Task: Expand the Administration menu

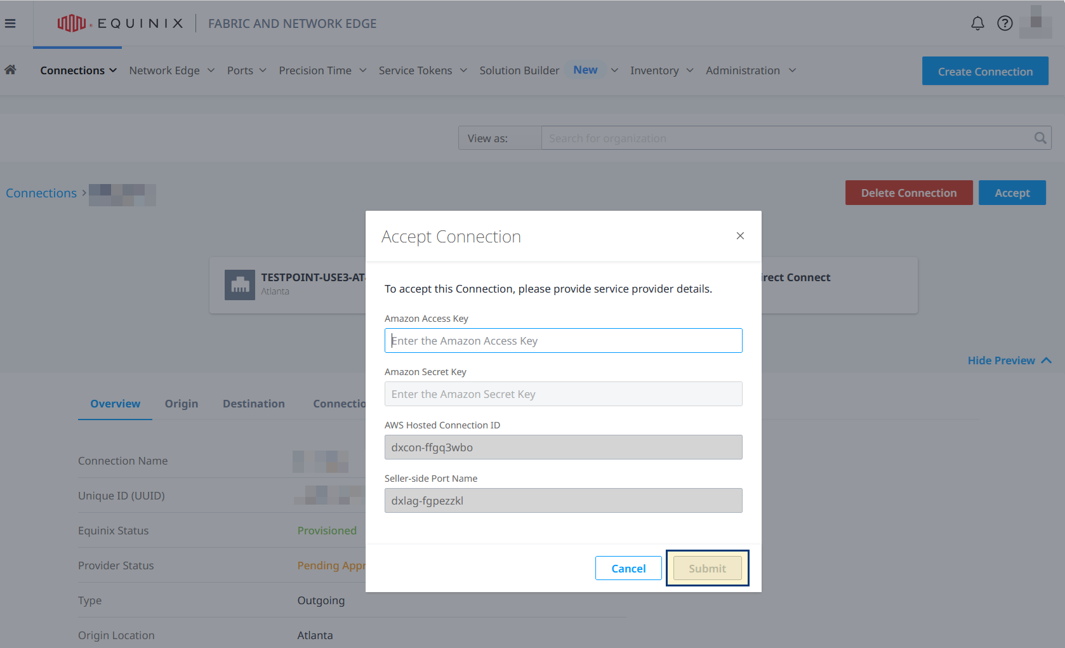Action: [x=751, y=70]
